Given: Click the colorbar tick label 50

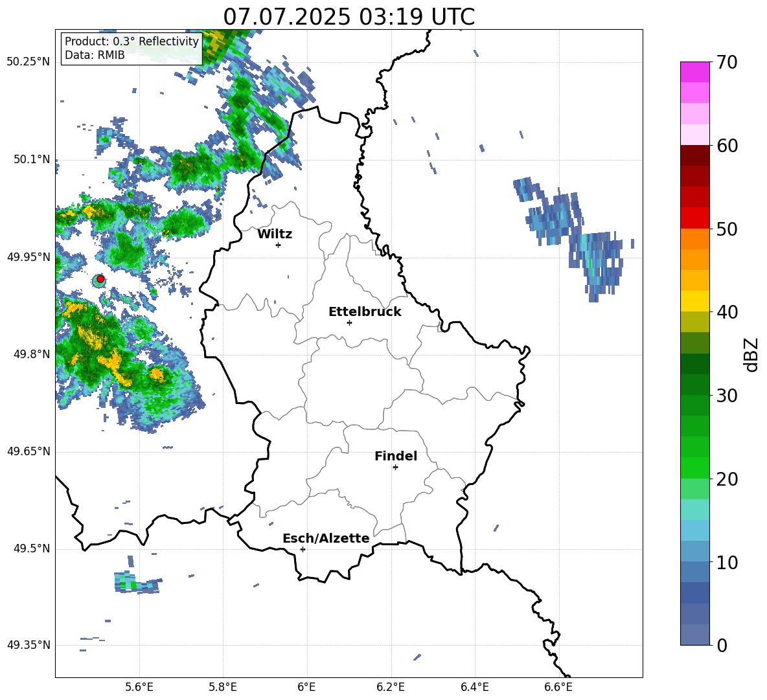Looking at the screenshot, I should 727,229.
